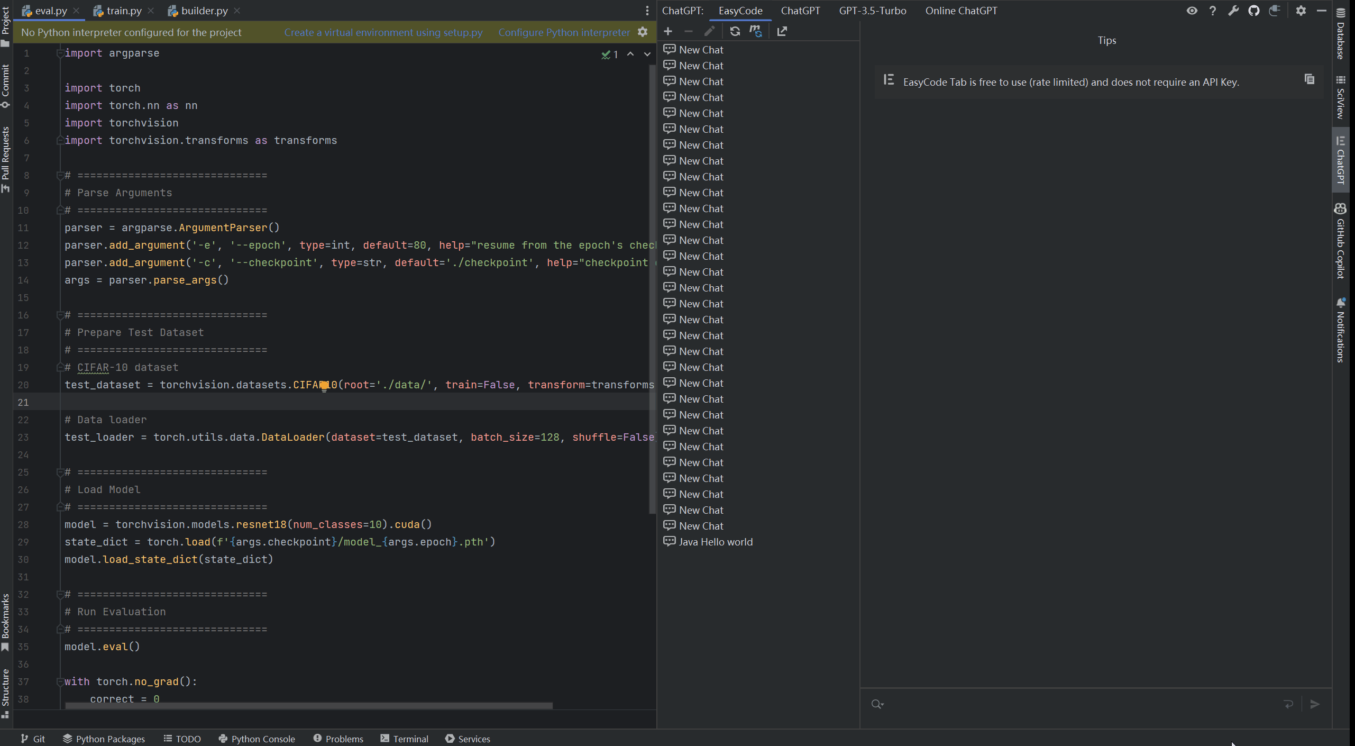1355x746 pixels.
Task: Click the EasyCode tab in ChatGPT panel
Action: click(x=740, y=10)
